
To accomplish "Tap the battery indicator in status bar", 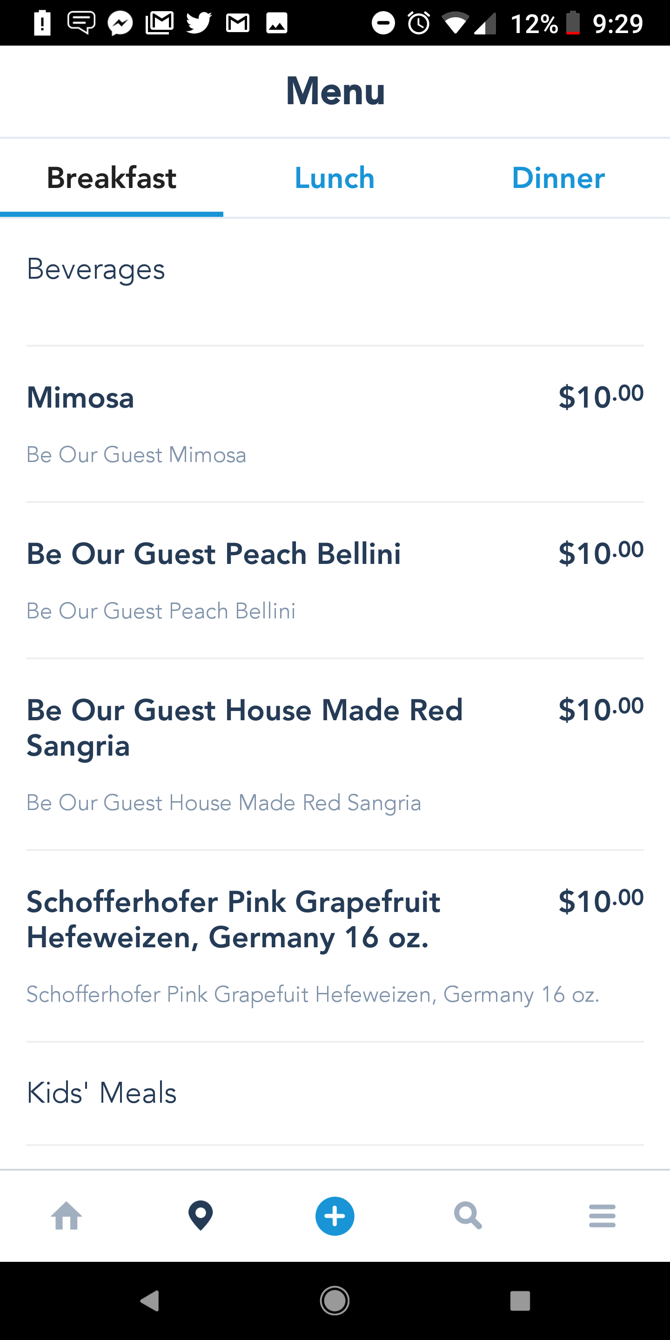I will 573,23.
